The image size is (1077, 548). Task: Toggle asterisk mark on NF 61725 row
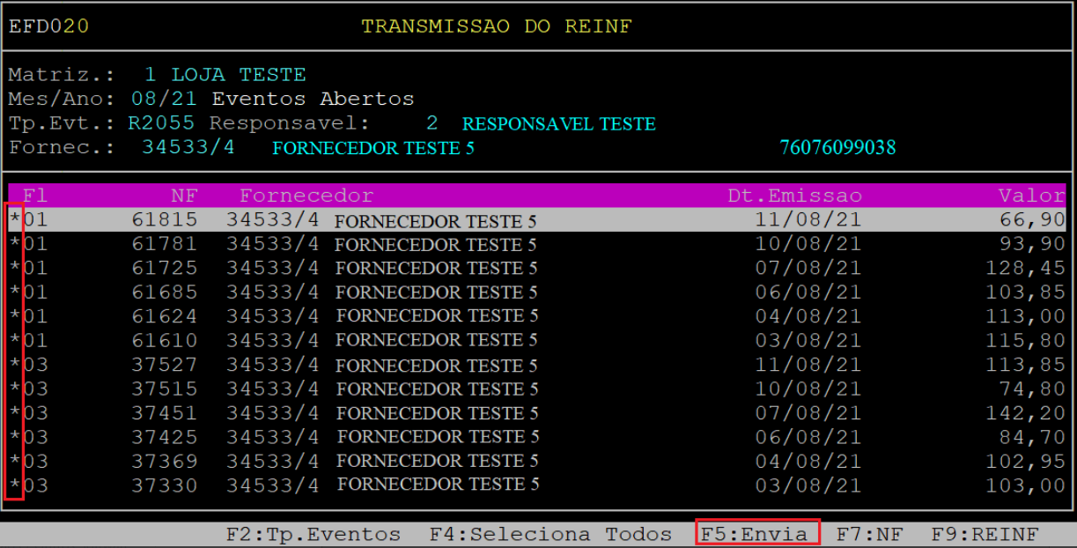[14, 268]
